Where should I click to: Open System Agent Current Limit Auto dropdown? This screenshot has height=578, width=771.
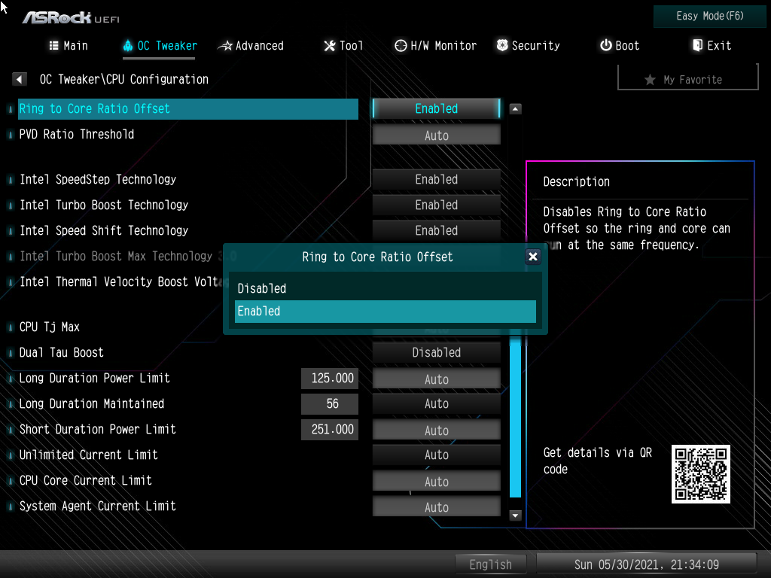pos(437,507)
